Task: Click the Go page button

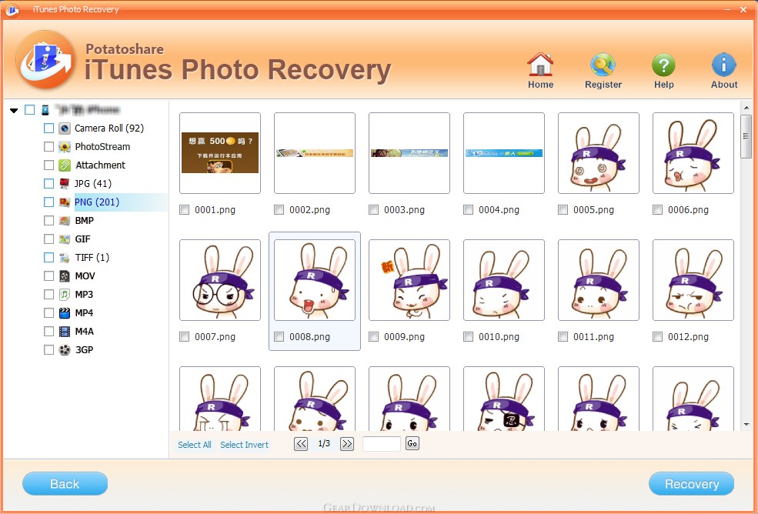Action: (x=412, y=443)
